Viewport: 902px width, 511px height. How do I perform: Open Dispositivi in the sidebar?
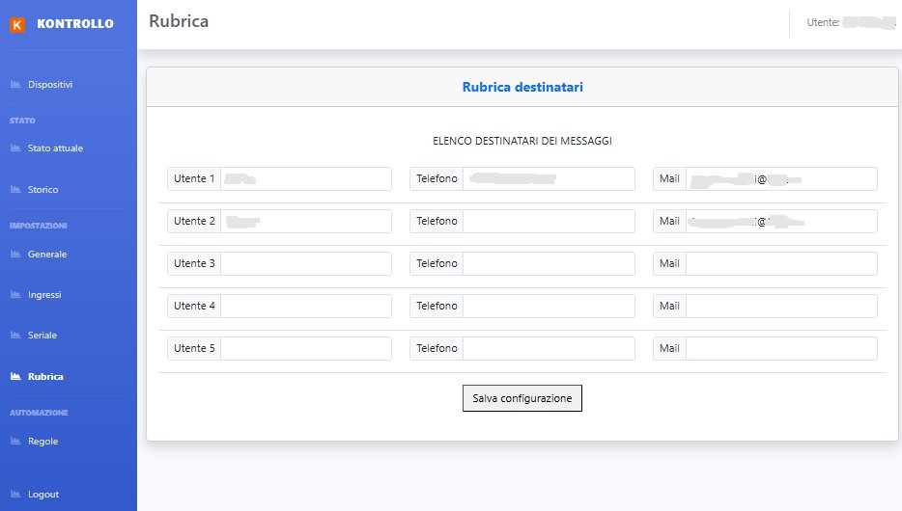pyautogui.click(x=50, y=85)
